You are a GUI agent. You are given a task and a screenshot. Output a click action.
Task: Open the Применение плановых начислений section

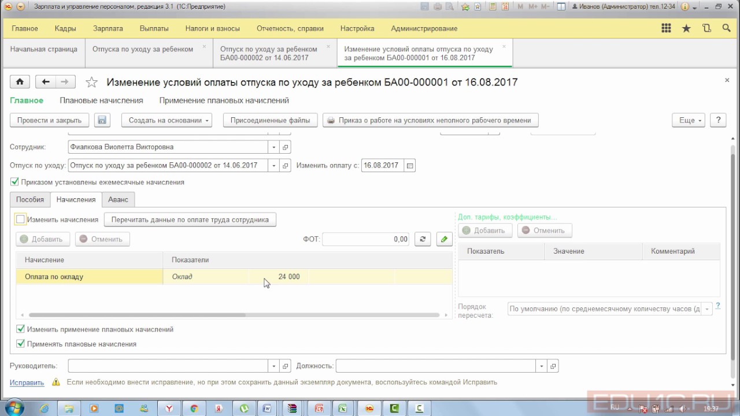224,101
